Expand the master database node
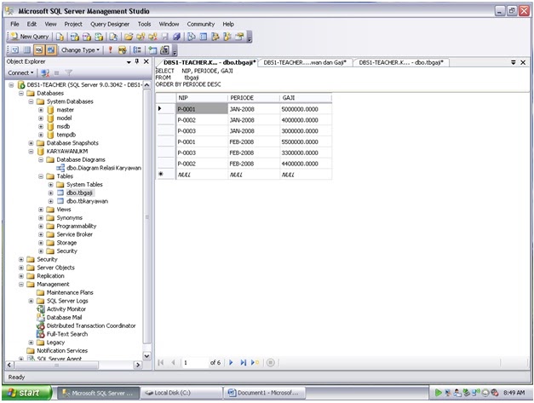The width and height of the screenshot is (534, 403). (x=41, y=110)
